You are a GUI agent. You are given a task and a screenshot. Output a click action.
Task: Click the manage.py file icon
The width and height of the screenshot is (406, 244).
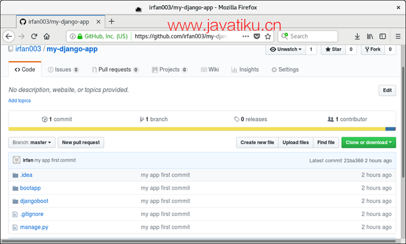click(15, 227)
